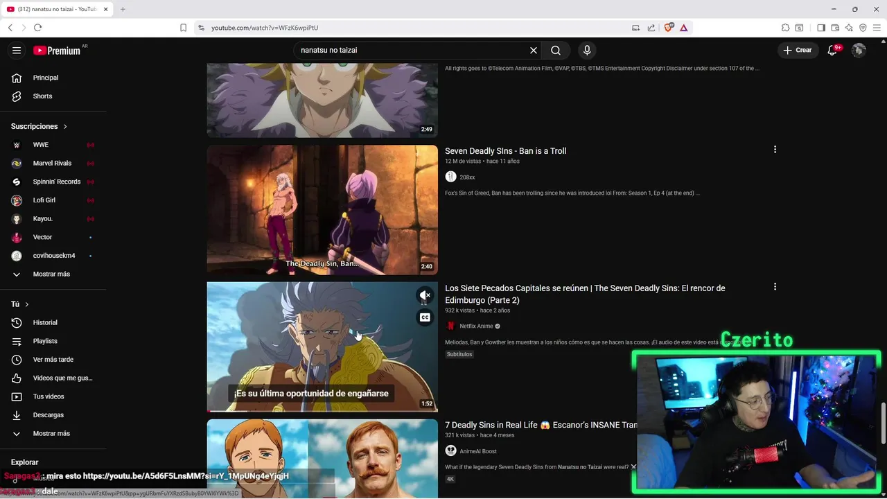
Task: Visit 208xx channel
Action: pyautogui.click(x=467, y=177)
